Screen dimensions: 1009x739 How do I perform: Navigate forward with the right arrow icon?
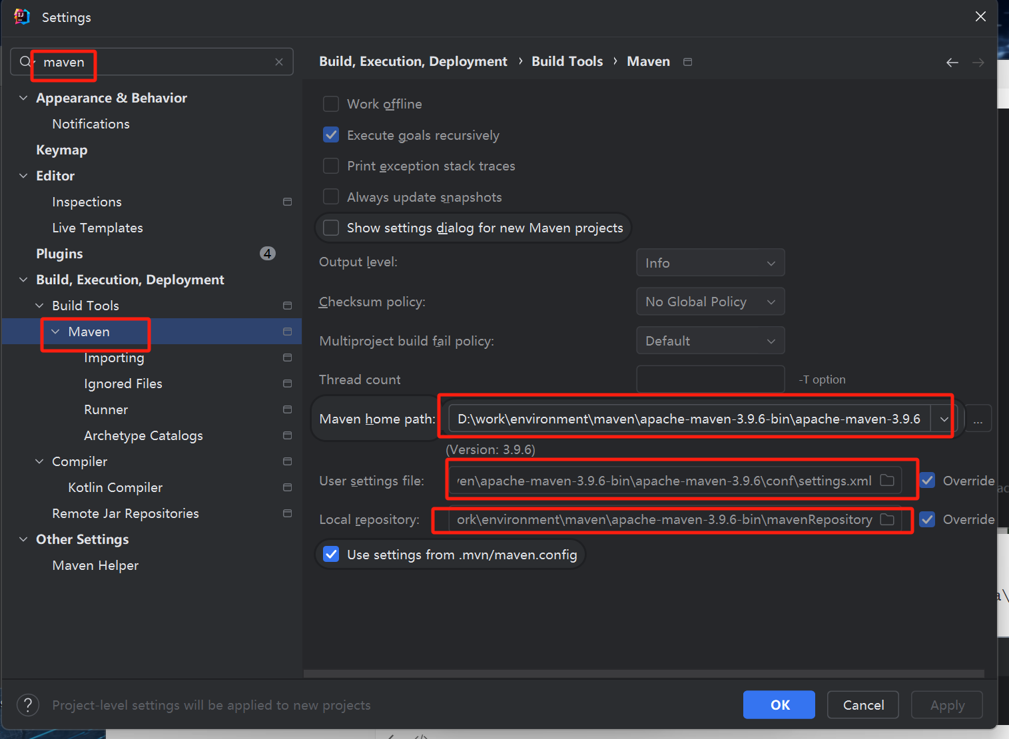click(x=978, y=62)
